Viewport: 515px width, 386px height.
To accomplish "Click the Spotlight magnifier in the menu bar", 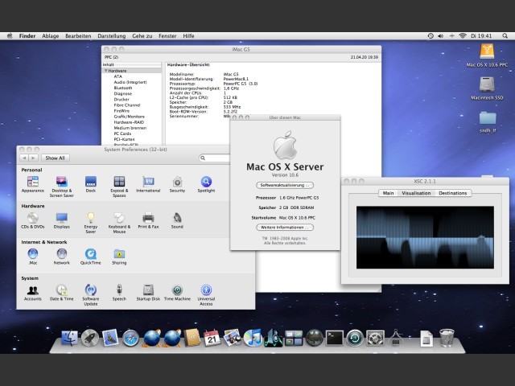I will [505, 35].
